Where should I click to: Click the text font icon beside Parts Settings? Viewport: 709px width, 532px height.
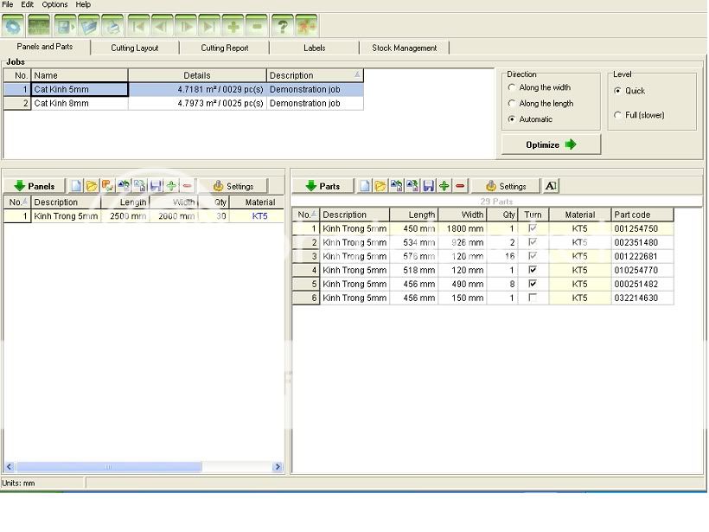[x=551, y=186]
